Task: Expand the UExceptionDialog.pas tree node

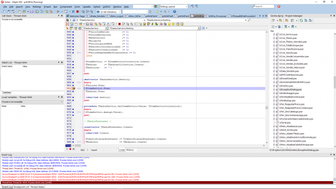Action: (x=274, y=90)
